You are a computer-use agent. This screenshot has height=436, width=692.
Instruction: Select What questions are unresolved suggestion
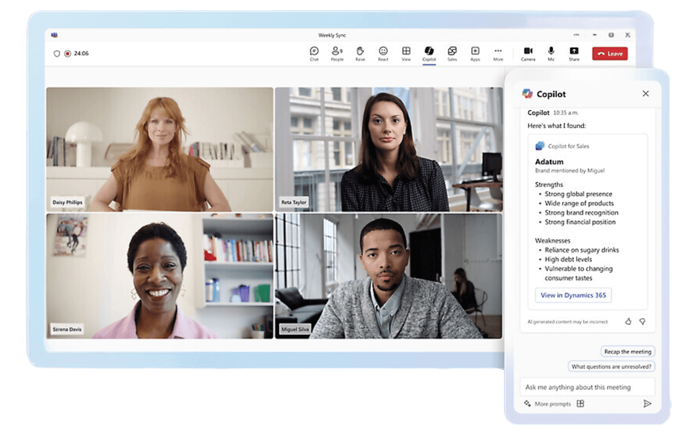(611, 366)
